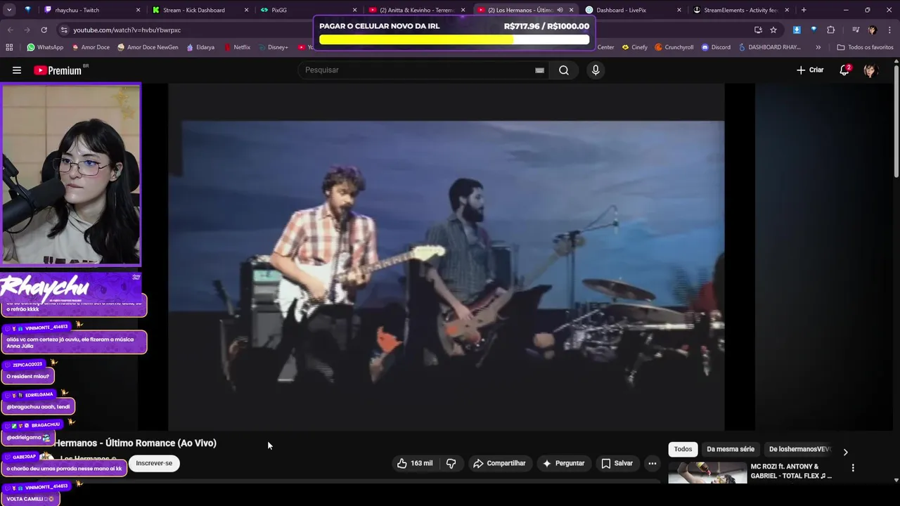Open Amor Doce NewGen bookmark
Image resolution: width=900 pixels, height=506 pixels.
tap(148, 47)
